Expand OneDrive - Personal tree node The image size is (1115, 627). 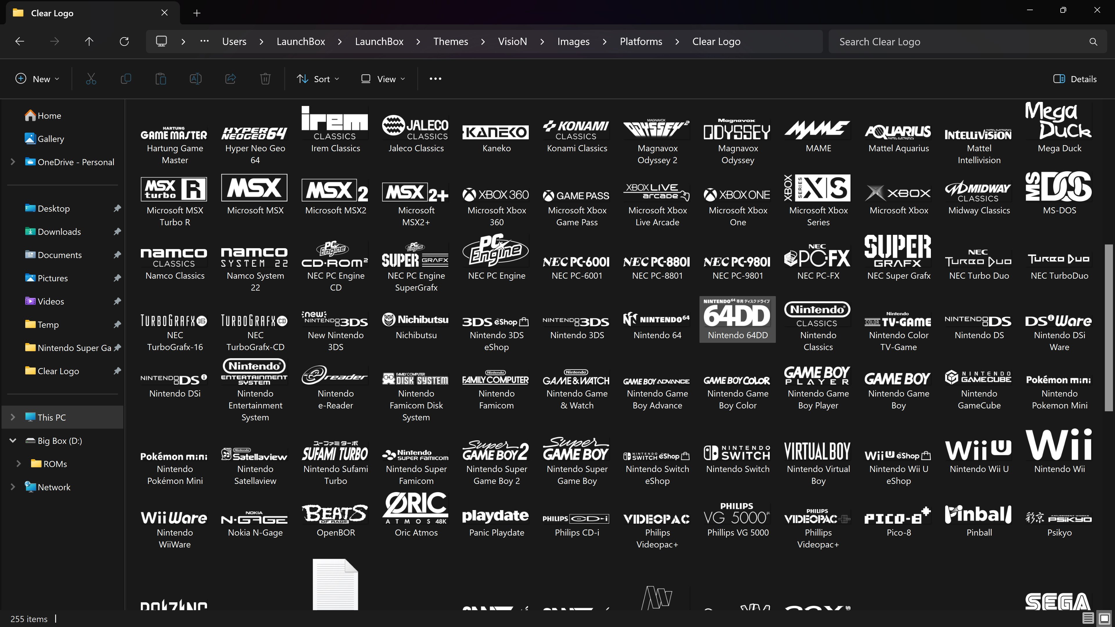12,162
